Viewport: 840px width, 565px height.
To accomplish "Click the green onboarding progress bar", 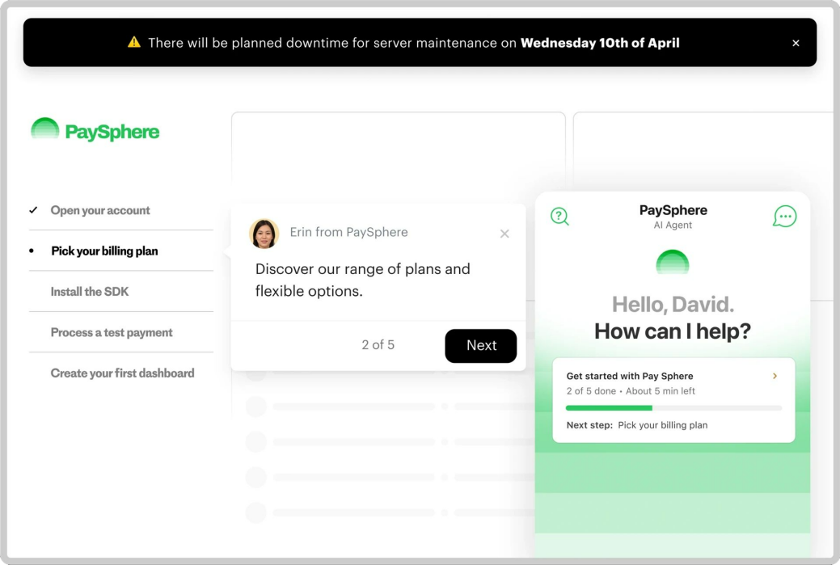I will [673, 408].
